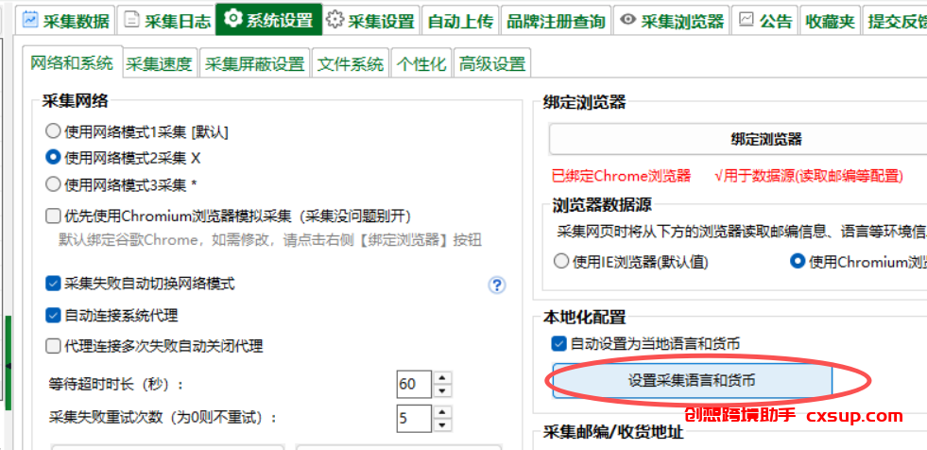Decrease 采集失败重试次数 with down arrow

[x=443, y=423]
